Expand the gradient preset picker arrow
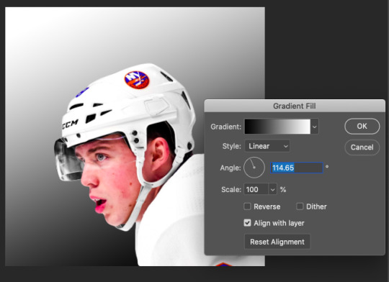The width and height of the screenshot is (389, 282). click(x=315, y=127)
